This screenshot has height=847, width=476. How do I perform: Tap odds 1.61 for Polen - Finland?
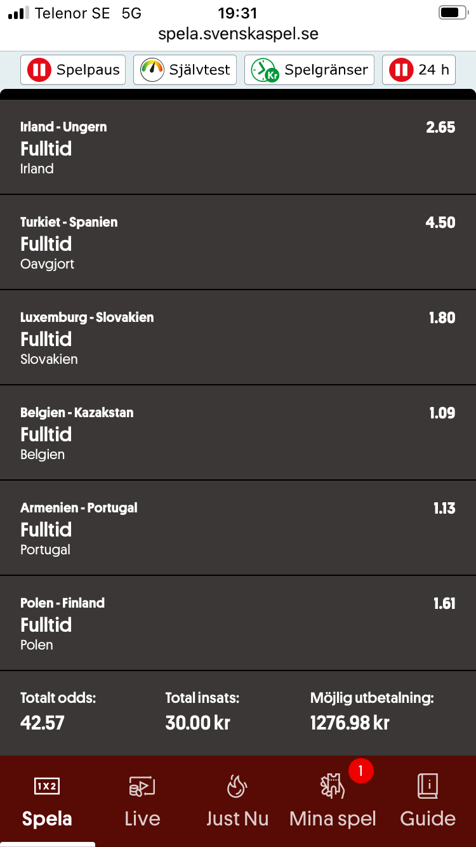click(444, 603)
